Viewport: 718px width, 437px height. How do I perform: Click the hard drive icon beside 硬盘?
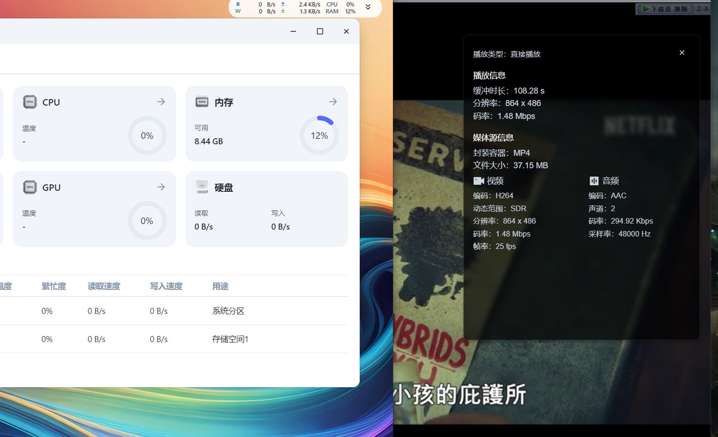(x=202, y=187)
